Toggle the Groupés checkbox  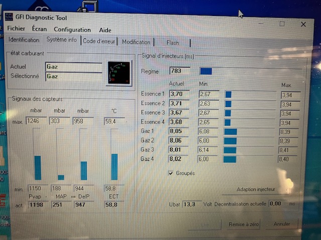171,173
